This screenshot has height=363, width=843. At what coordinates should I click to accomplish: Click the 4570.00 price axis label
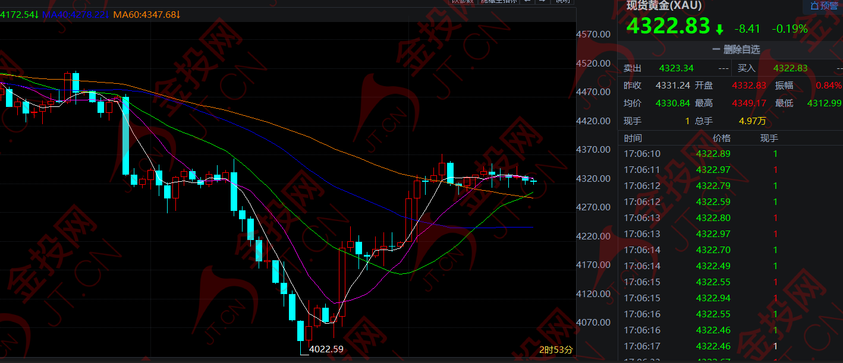[x=593, y=34]
